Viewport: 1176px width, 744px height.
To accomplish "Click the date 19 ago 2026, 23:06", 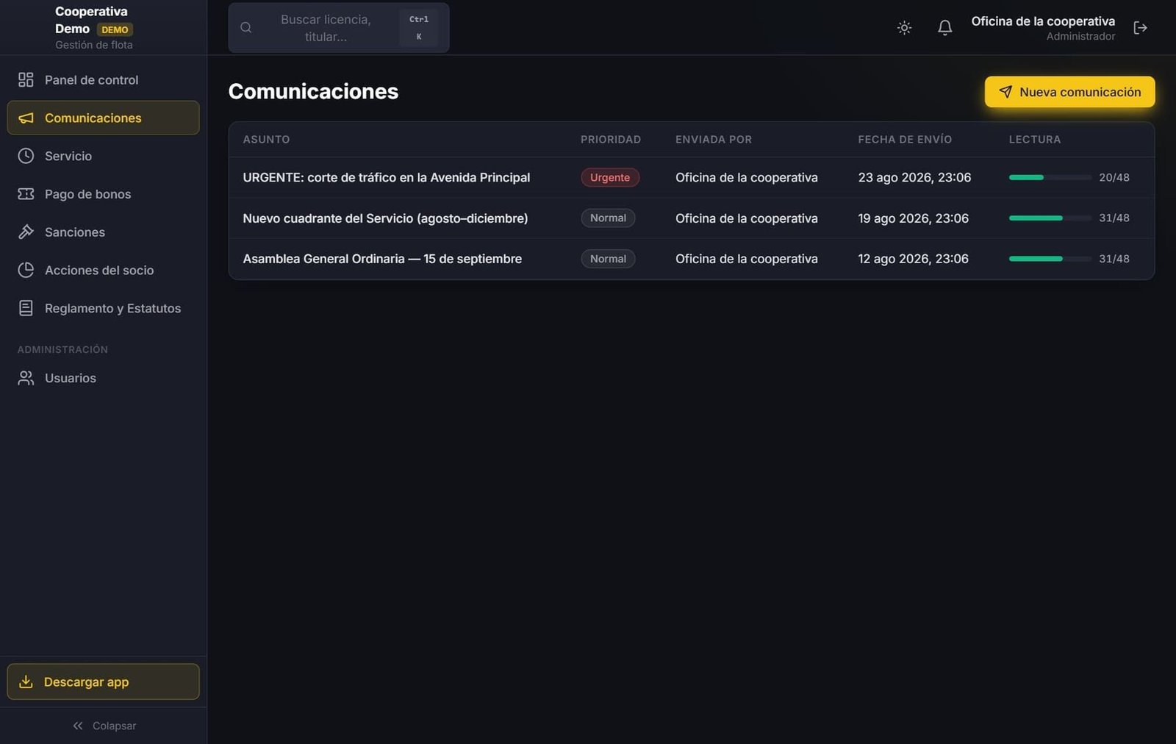I will point(913,218).
